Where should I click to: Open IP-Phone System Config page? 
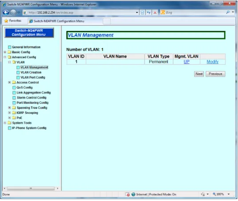click(x=29, y=128)
